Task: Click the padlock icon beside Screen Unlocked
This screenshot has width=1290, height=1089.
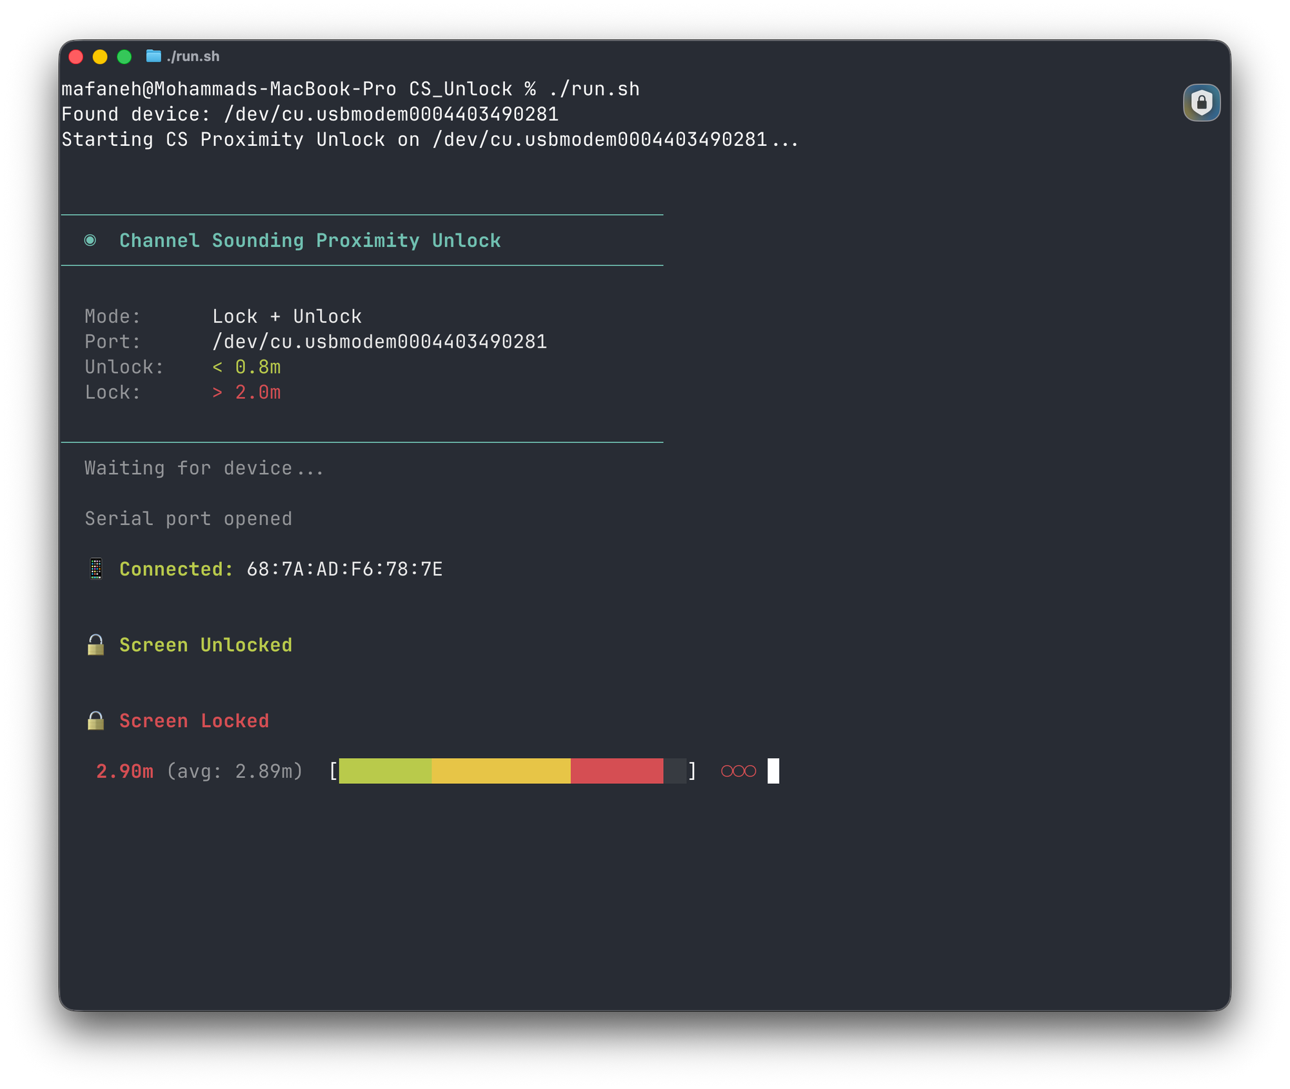Action: click(x=95, y=644)
